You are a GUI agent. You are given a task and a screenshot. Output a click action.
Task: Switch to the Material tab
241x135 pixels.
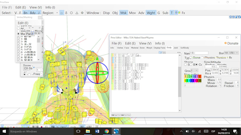point(135,48)
